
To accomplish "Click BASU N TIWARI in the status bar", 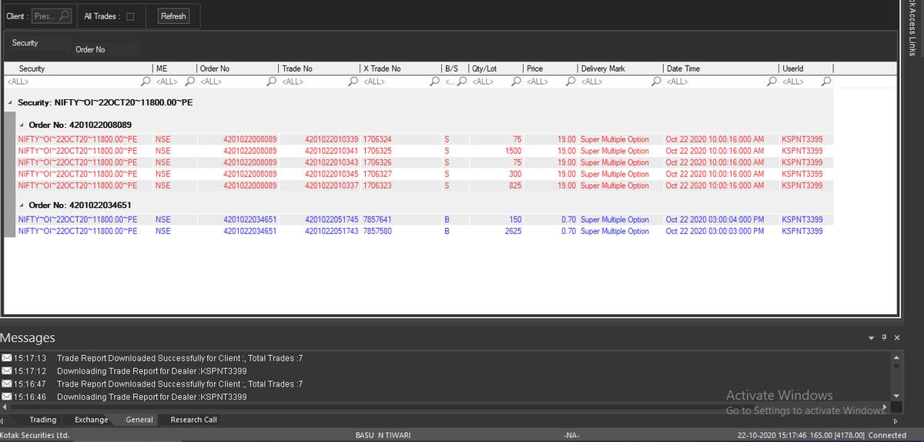I will pos(383,436).
